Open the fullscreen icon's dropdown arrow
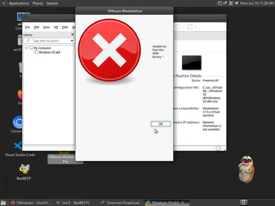Screen dimensions: 275x206 [196, 27]
